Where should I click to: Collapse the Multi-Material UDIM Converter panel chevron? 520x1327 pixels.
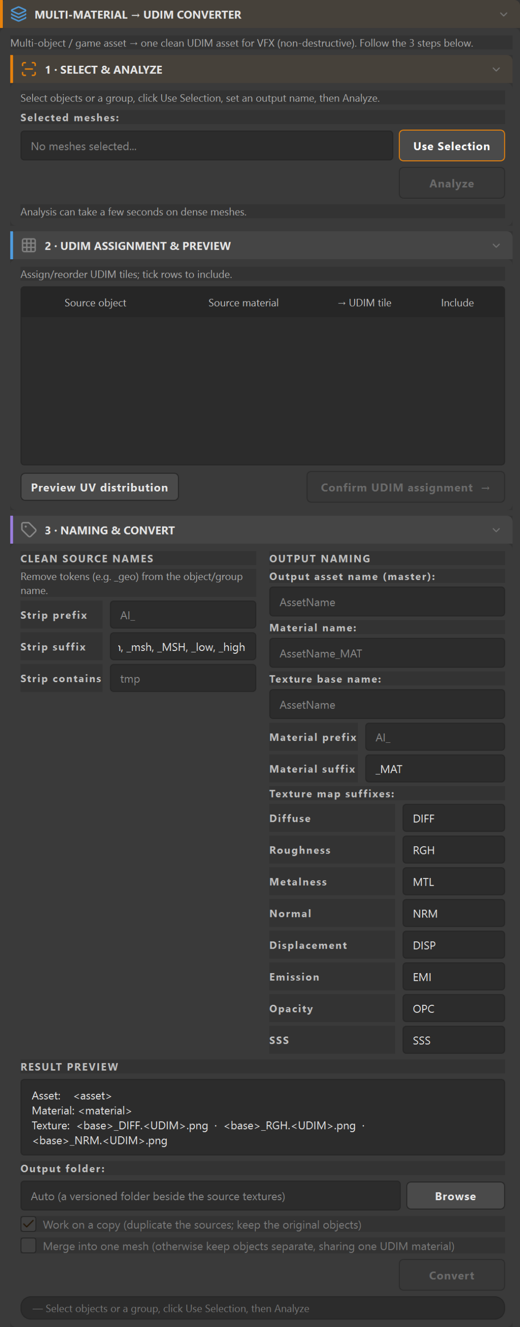(503, 14)
